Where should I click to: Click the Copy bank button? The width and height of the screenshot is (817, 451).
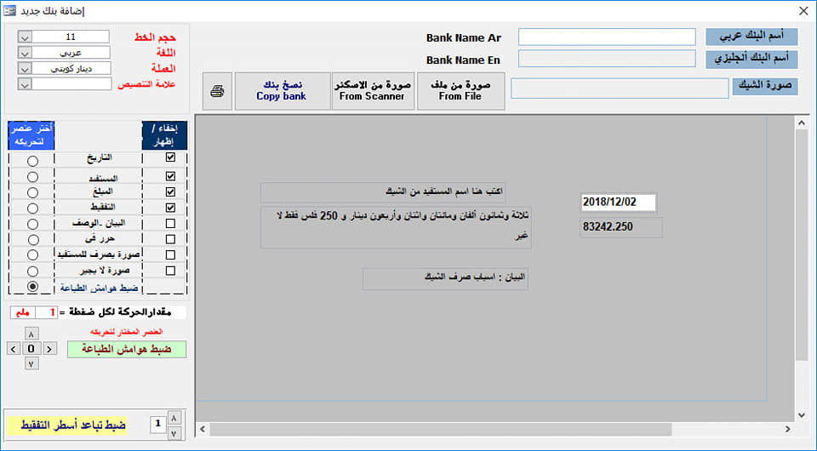pos(283,91)
